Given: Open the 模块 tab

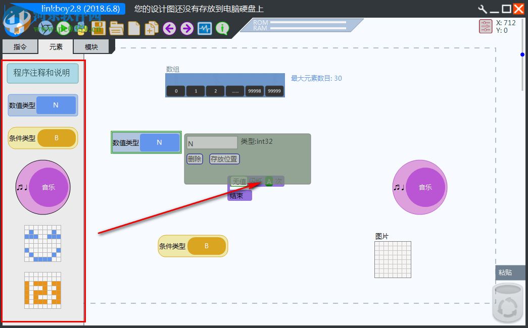Looking at the screenshot, I should click(x=91, y=46).
